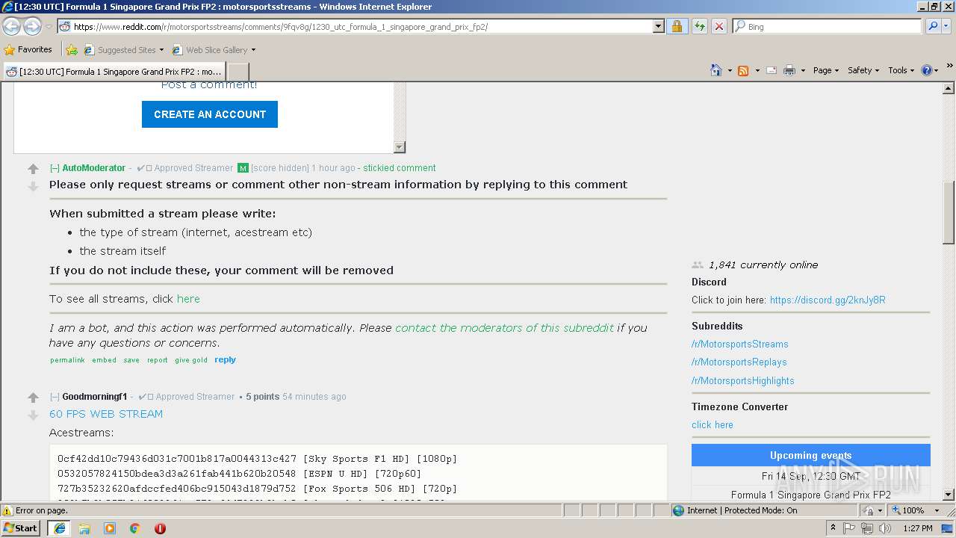Open the /r/MotorsportsHighlights link
Screen dimensions: 956x538
[742, 381]
